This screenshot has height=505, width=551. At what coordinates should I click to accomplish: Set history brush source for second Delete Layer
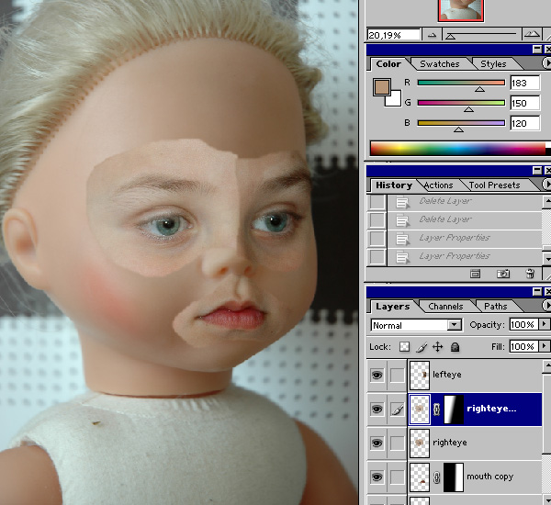[377, 220]
